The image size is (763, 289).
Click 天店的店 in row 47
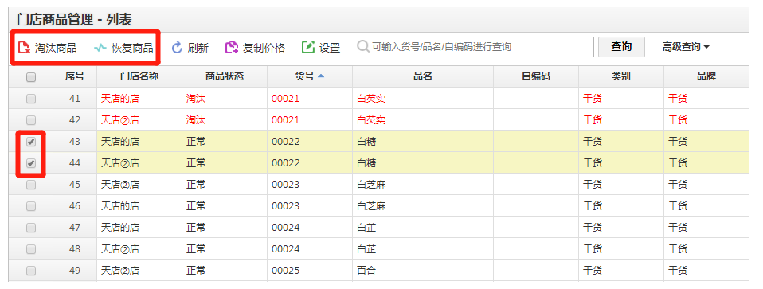(120, 227)
